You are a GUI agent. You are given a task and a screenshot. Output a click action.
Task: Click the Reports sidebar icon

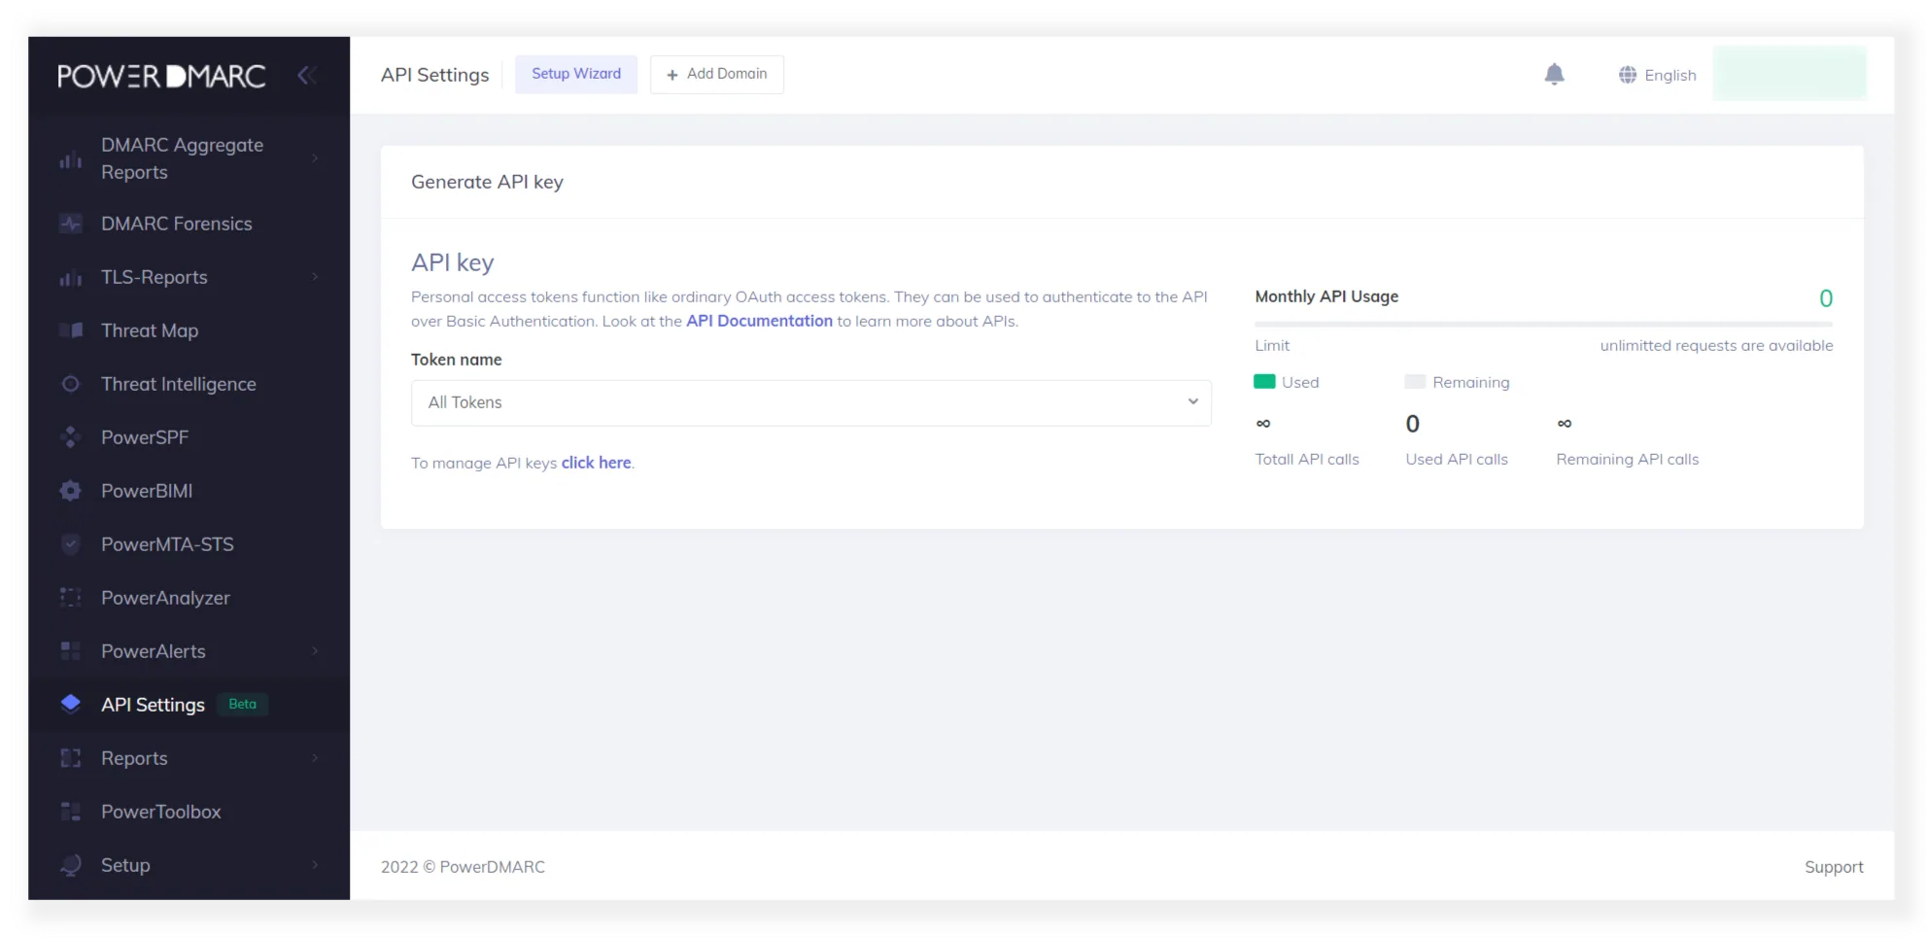point(70,758)
